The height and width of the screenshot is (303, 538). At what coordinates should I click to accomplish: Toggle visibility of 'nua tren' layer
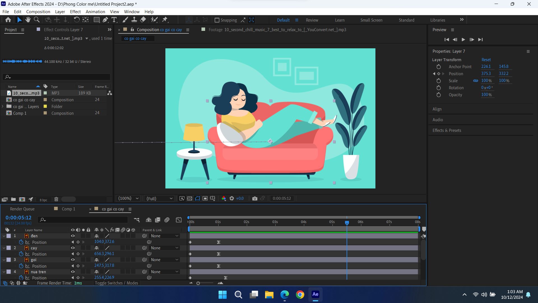pyautogui.click(x=73, y=272)
